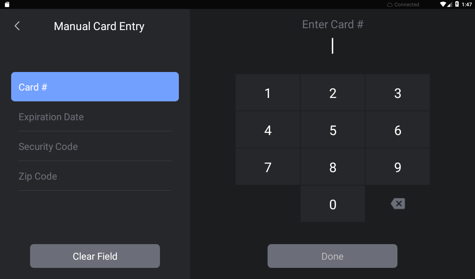475x279 pixels.
Task: Select the Security Code field
Action: point(95,147)
